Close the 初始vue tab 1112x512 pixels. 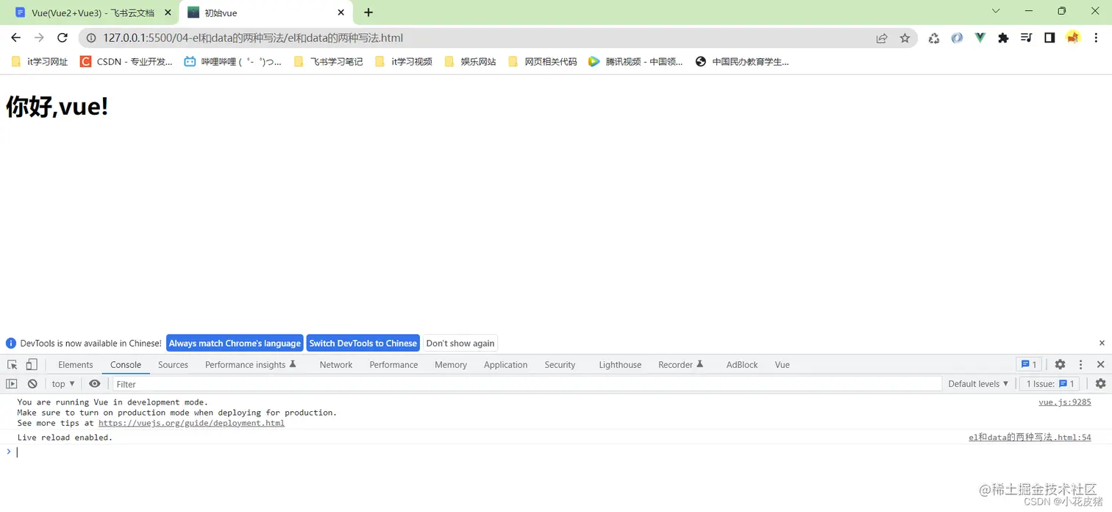click(341, 13)
